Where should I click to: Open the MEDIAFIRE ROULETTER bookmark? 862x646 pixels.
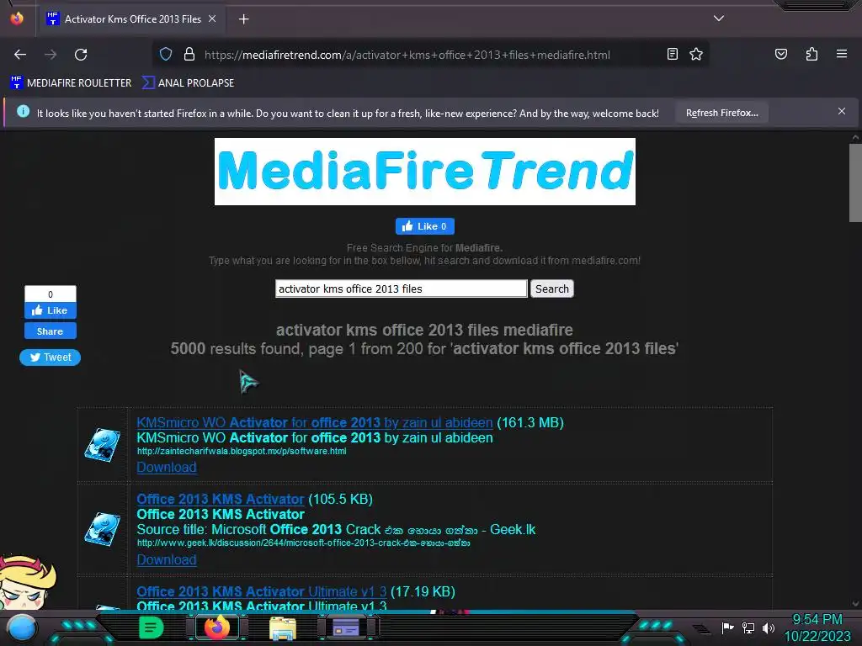coord(71,83)
